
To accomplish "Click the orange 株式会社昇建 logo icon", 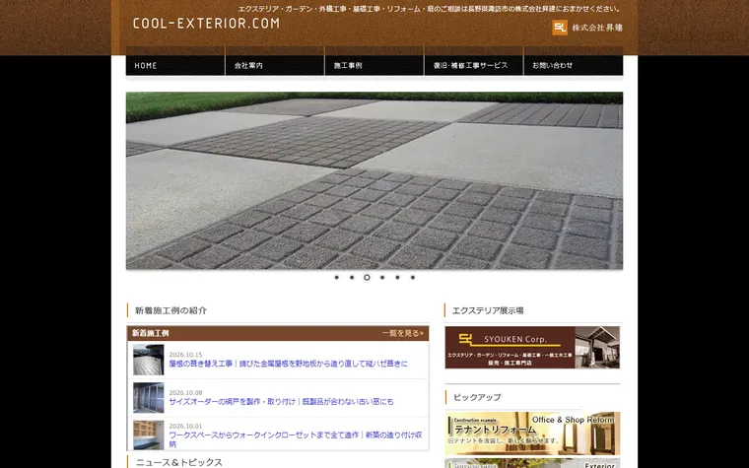I will point(560,28).
